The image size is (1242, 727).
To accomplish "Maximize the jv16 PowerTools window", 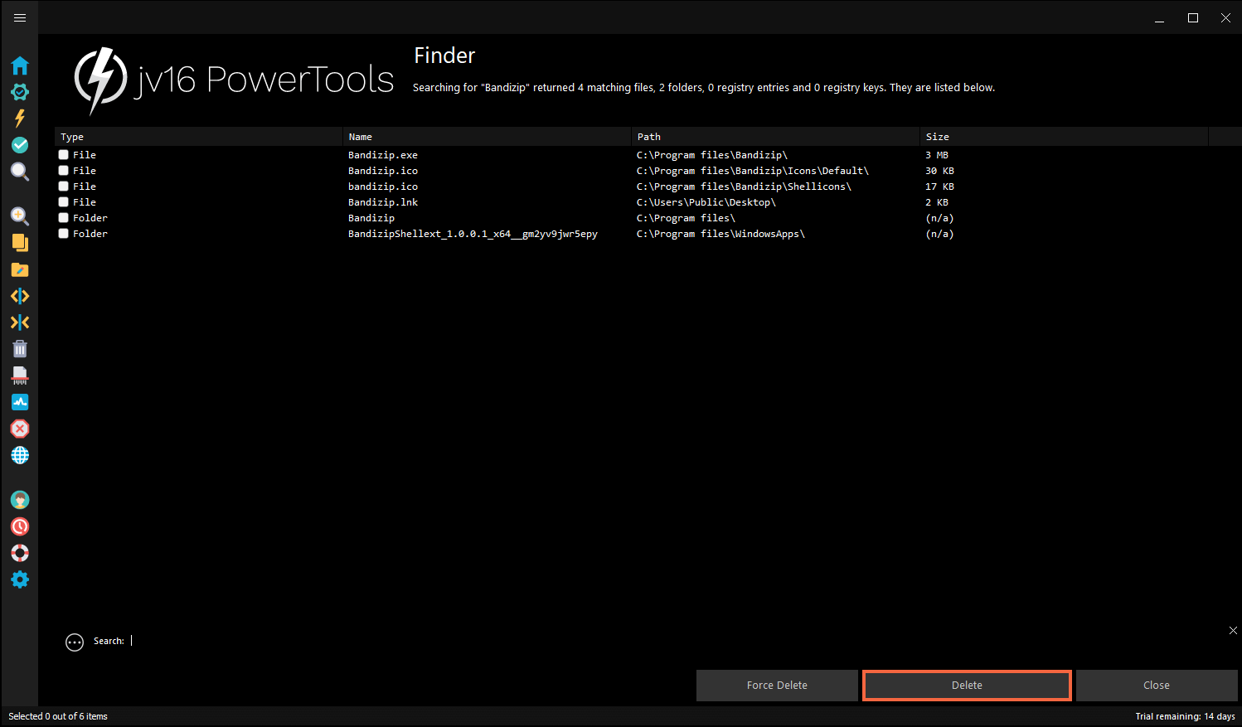I will coord(1193,18).
